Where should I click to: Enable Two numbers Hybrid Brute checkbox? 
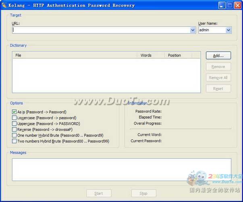(14, 141)
